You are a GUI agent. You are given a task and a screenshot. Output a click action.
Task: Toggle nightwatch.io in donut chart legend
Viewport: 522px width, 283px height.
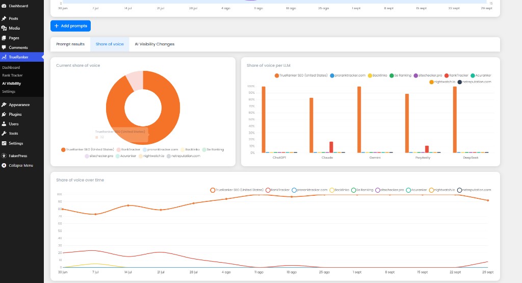coord(151,156)
